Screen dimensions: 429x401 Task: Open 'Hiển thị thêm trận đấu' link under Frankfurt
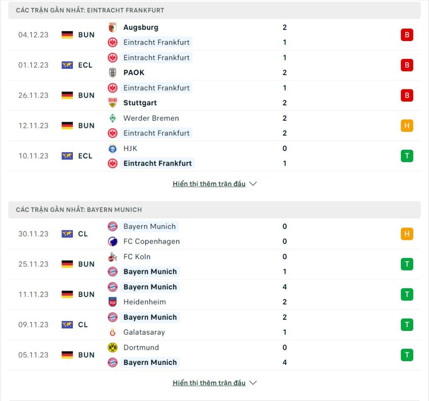(x=209, y=184)
